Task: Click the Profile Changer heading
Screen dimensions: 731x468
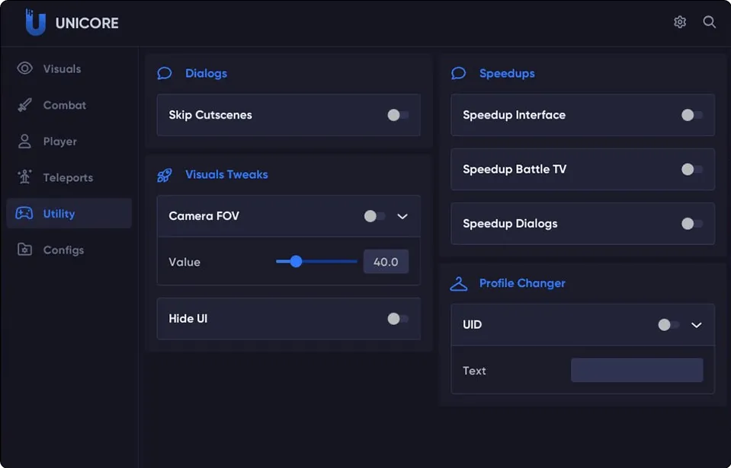Action: (522, 283)
